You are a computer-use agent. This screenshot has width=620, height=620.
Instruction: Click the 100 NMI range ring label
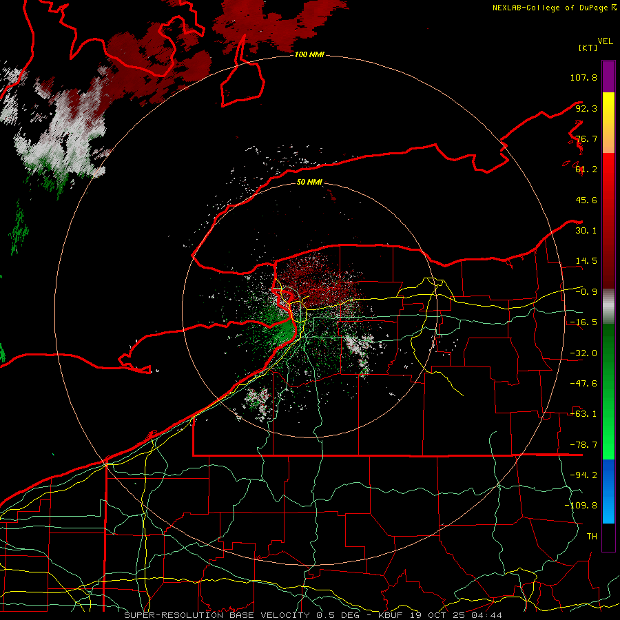click(309, 54)
